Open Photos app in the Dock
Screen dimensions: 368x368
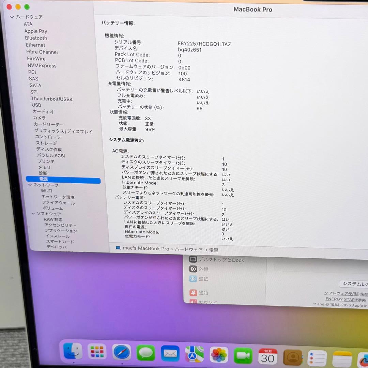[219, 354]
